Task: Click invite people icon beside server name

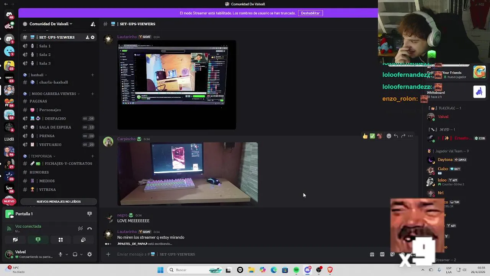Action: (93, 24)
